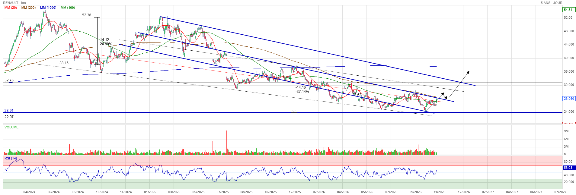Image resolution: width=576 pixels, height=195 pixels.
Task: Click the "3M" volume axis value
Action: [x=566, y=146]
